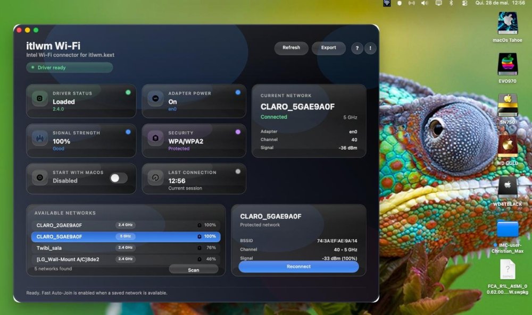Select the CLARO_2GAE9A0F network
The width and height of the screenshot is (532, 315).
tap(126, 225)
